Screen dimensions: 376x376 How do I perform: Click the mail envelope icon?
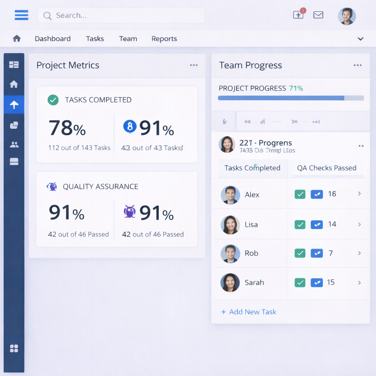(x=318, y=15)
